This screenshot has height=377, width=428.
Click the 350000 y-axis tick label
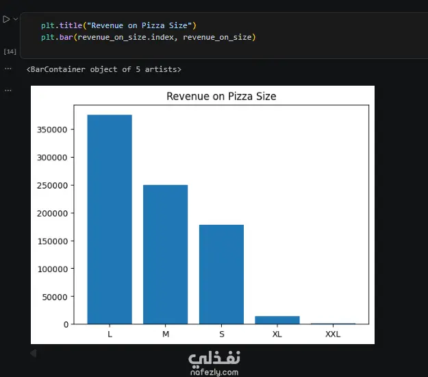click(52, 130)
